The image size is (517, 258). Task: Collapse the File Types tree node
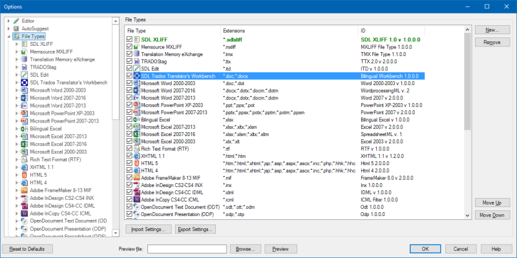click(x=8, y=37)
